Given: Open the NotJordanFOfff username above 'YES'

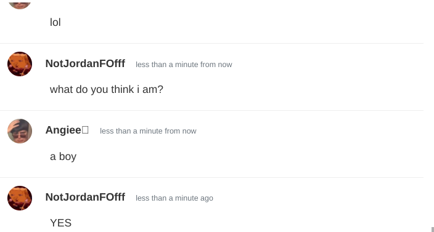Looking at the screenshot, I should [85, 197].
